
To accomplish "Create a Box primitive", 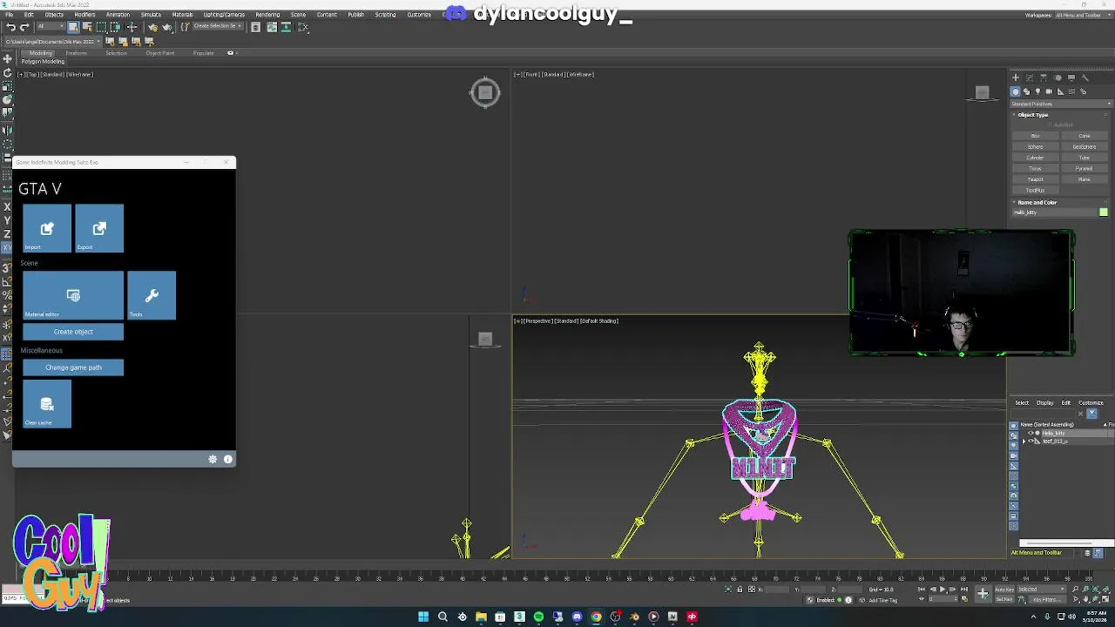I will [x=1036, y=136].
